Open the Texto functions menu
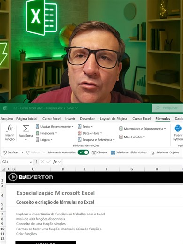Viewport: 183px width, 244px height. click(x=85, y=127)
